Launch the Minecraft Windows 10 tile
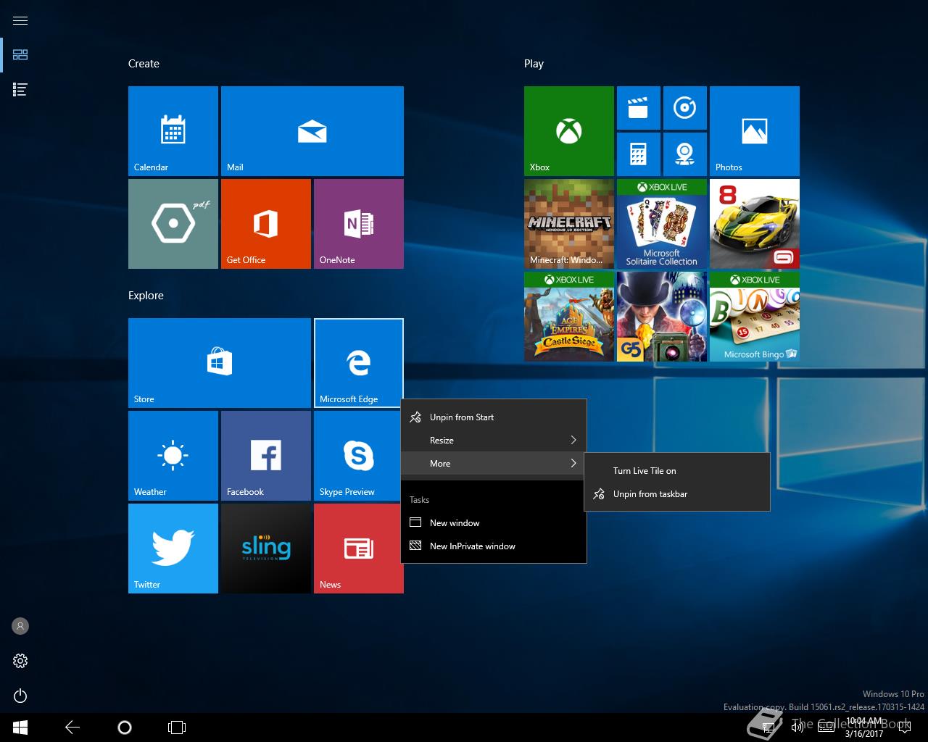The width and height of the screenshot is (928, 742). point(569,224)
